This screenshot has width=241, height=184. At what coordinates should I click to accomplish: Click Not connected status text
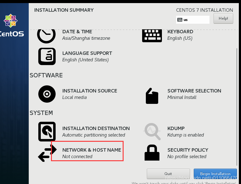(77, 157)
